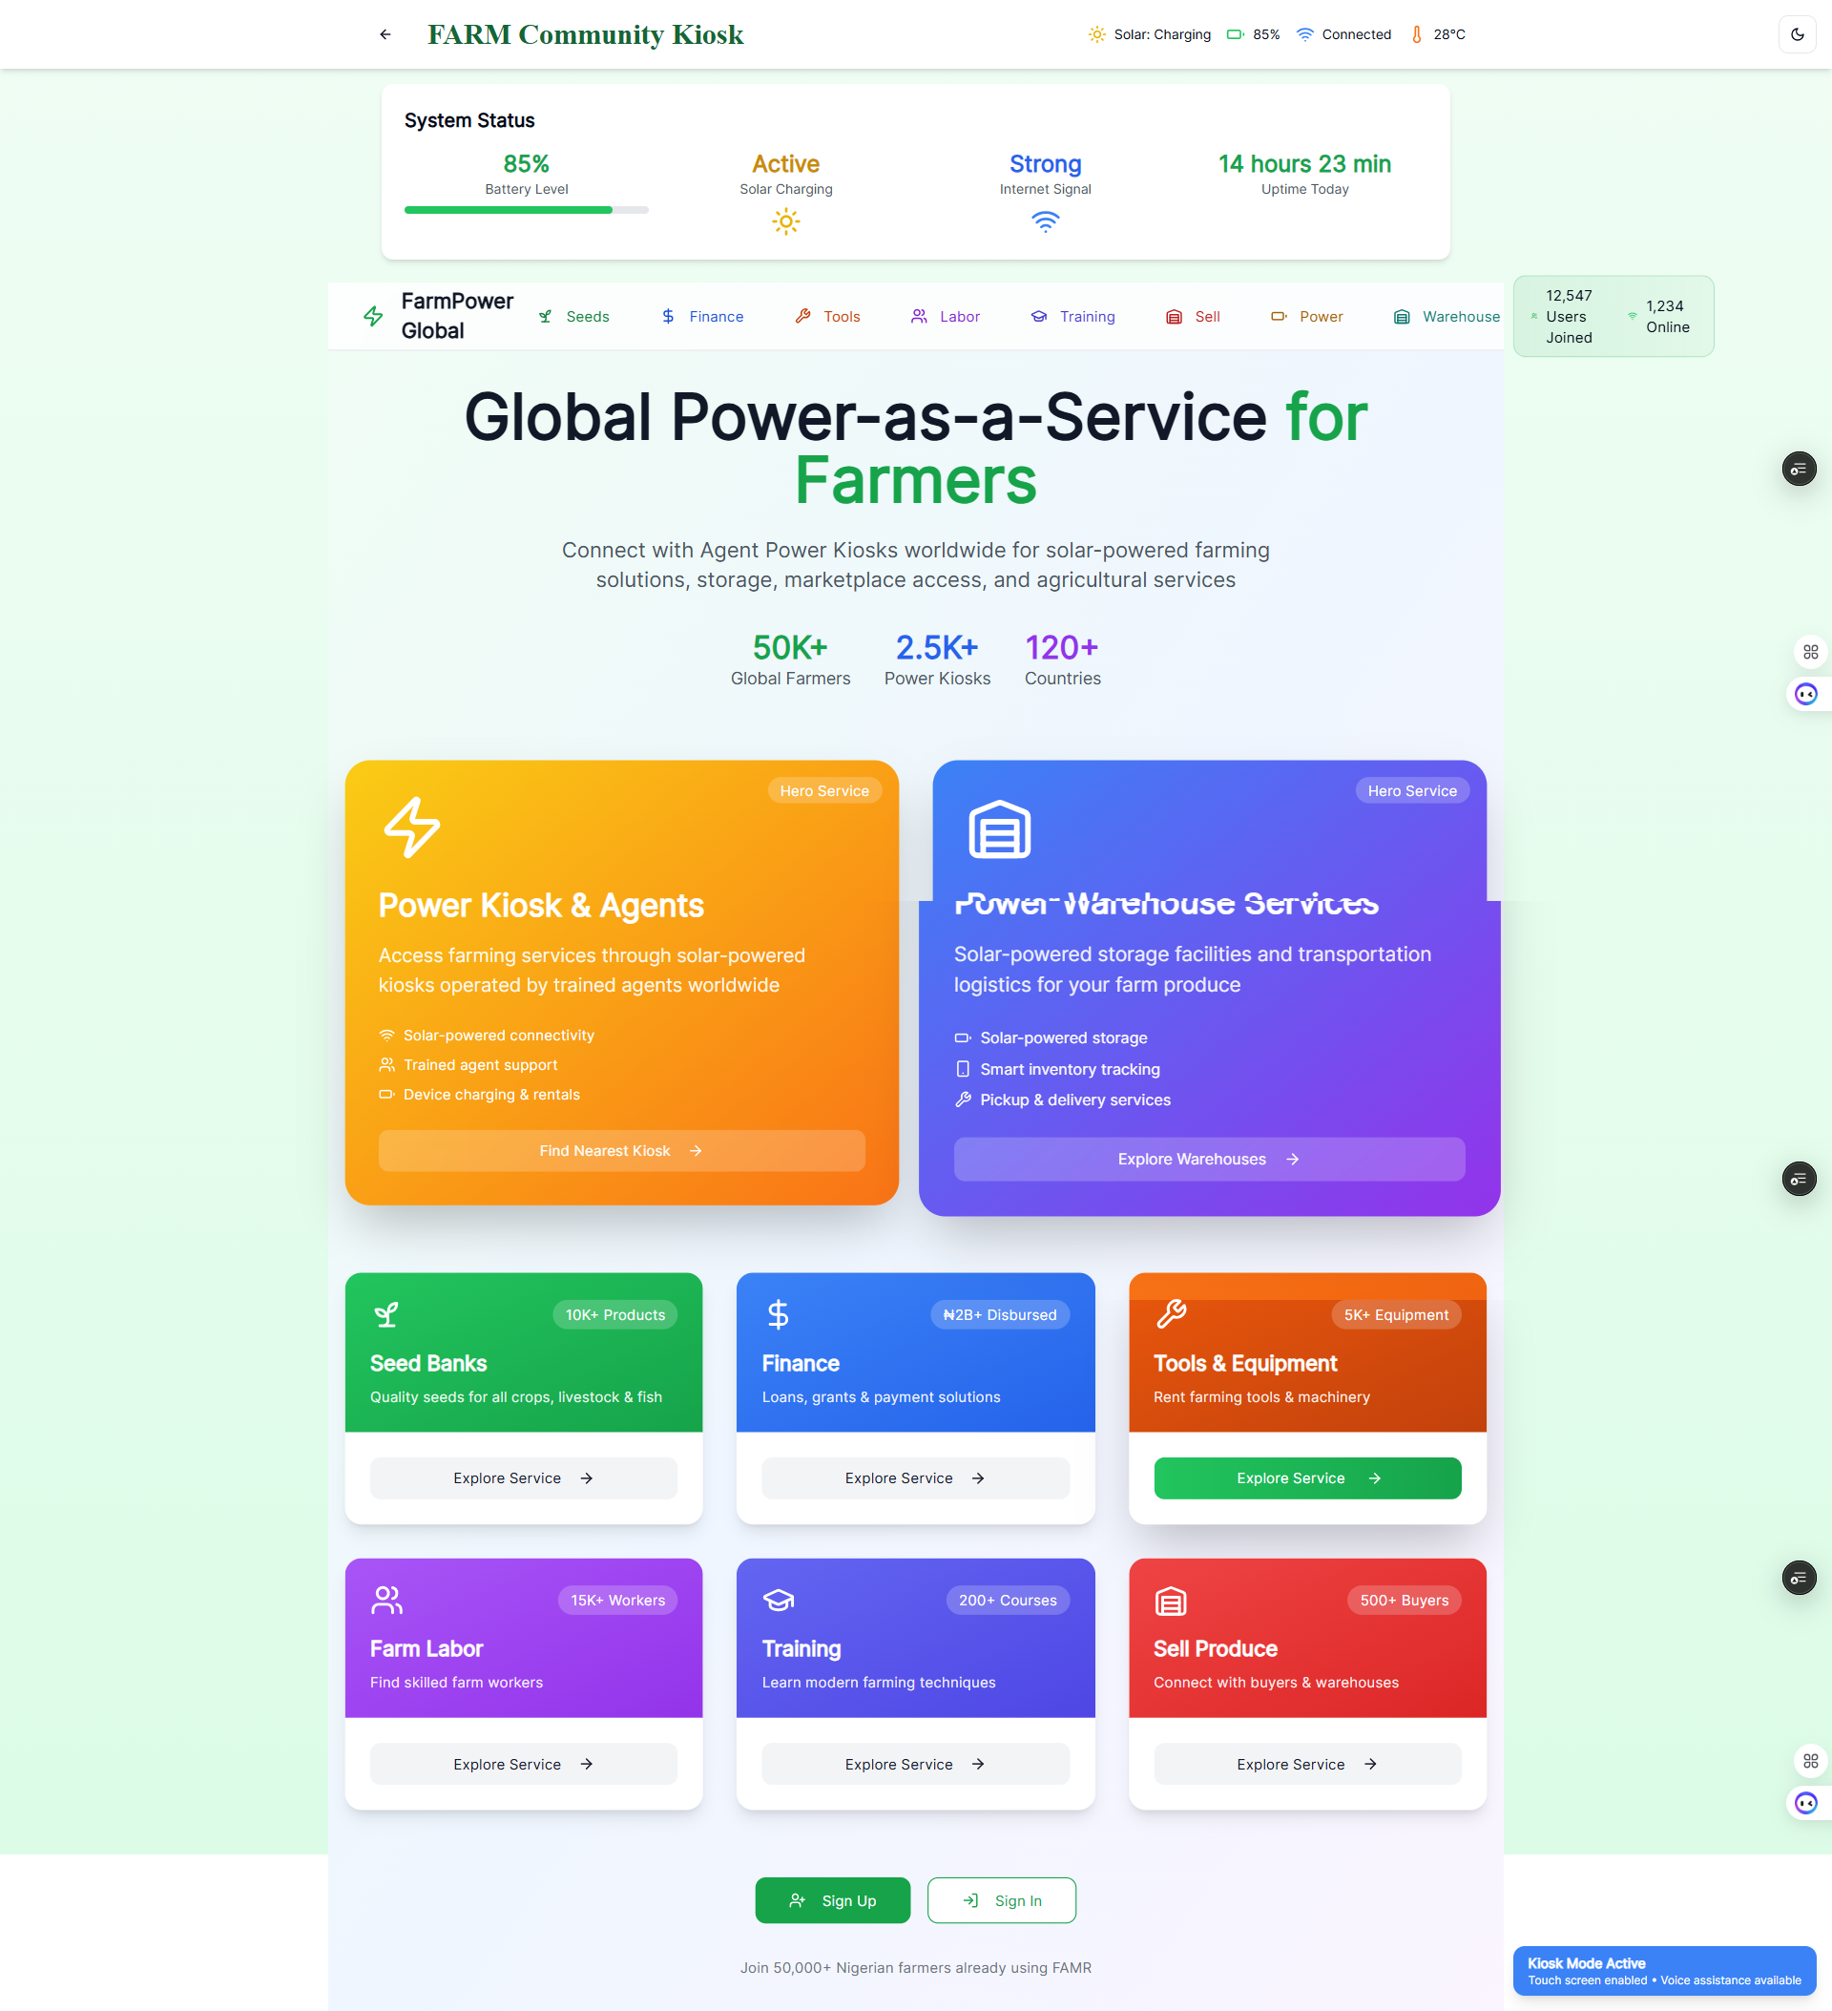Select the Training nav item
Screen dimensions: 1832x2011
[x=1072, y=316]
